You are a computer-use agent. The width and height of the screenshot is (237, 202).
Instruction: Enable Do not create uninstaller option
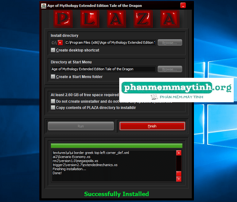[53, 101]
